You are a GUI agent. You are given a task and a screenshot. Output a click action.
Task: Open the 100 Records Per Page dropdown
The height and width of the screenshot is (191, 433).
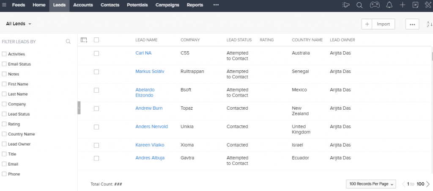click(371, 184)
